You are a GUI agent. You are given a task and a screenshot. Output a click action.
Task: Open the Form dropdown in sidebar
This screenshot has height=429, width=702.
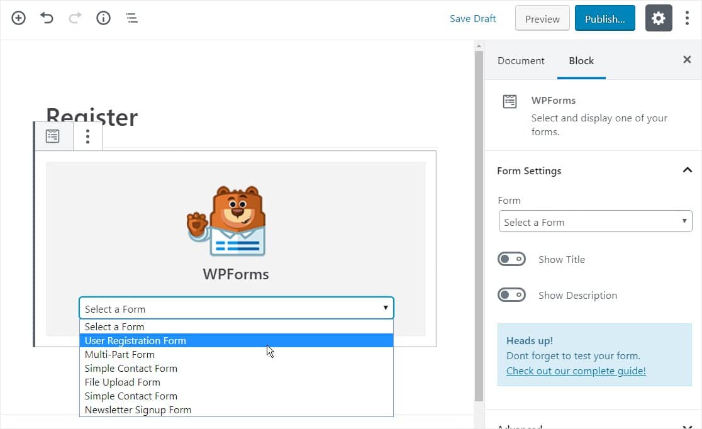(x=595, y=221)
